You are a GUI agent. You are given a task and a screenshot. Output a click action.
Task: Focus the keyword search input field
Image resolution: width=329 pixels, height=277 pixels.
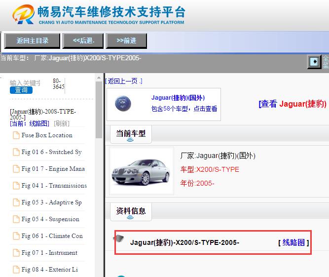tap(25, 83)
